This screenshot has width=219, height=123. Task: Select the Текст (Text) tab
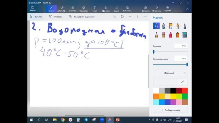coord(95,9)
